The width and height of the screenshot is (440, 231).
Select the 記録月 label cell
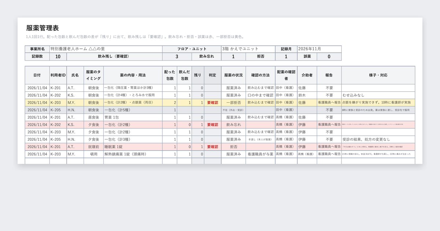click(x=286, y=49)
